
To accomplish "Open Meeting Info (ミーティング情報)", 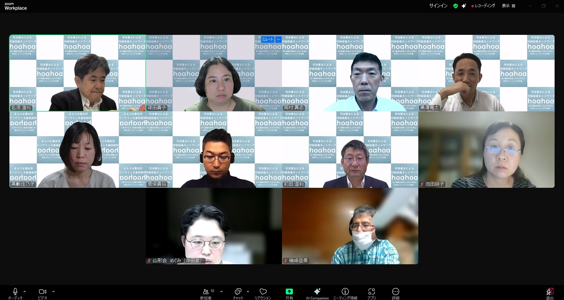I will pyautogui.click(x=345, y=294).
